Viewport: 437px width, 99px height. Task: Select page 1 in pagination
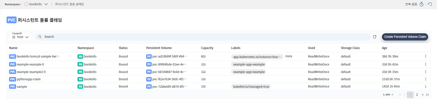(410, 95)
